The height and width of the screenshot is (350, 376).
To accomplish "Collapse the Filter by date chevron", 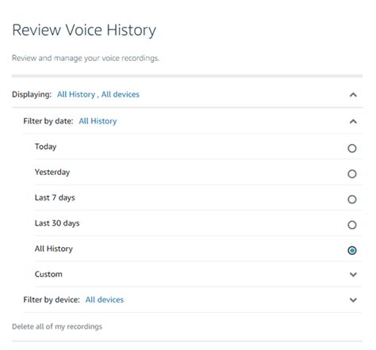I will pos(353,121).
